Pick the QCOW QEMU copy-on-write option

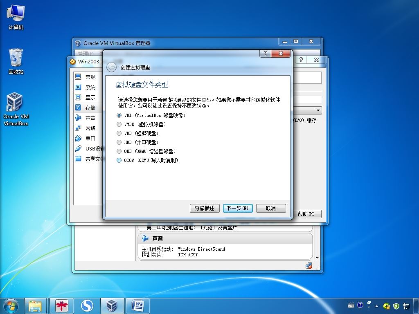pos(147,160)
